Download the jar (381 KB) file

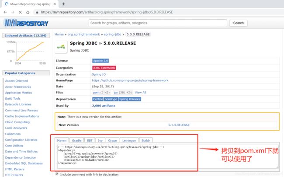click(123, 92)
